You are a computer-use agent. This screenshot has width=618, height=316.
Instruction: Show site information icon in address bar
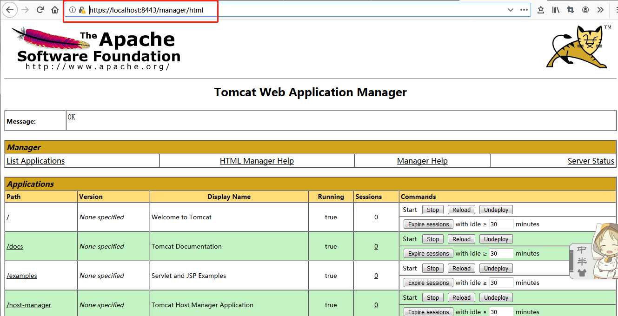[72, 10]
